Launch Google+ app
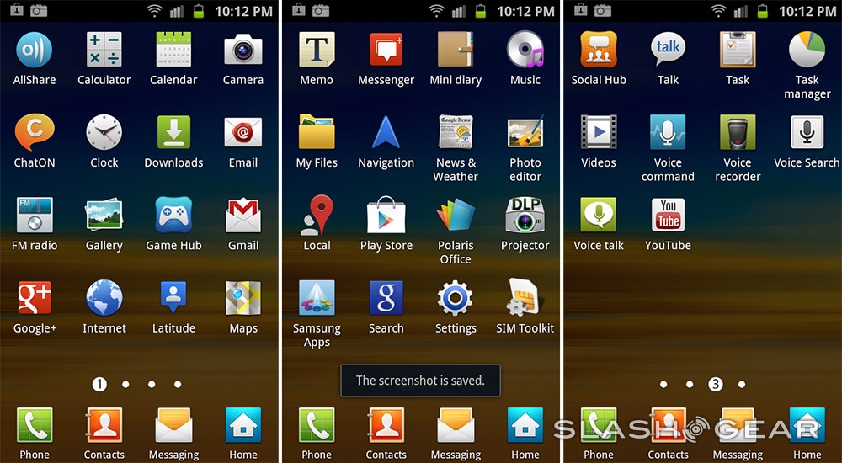 coord(35,297)
